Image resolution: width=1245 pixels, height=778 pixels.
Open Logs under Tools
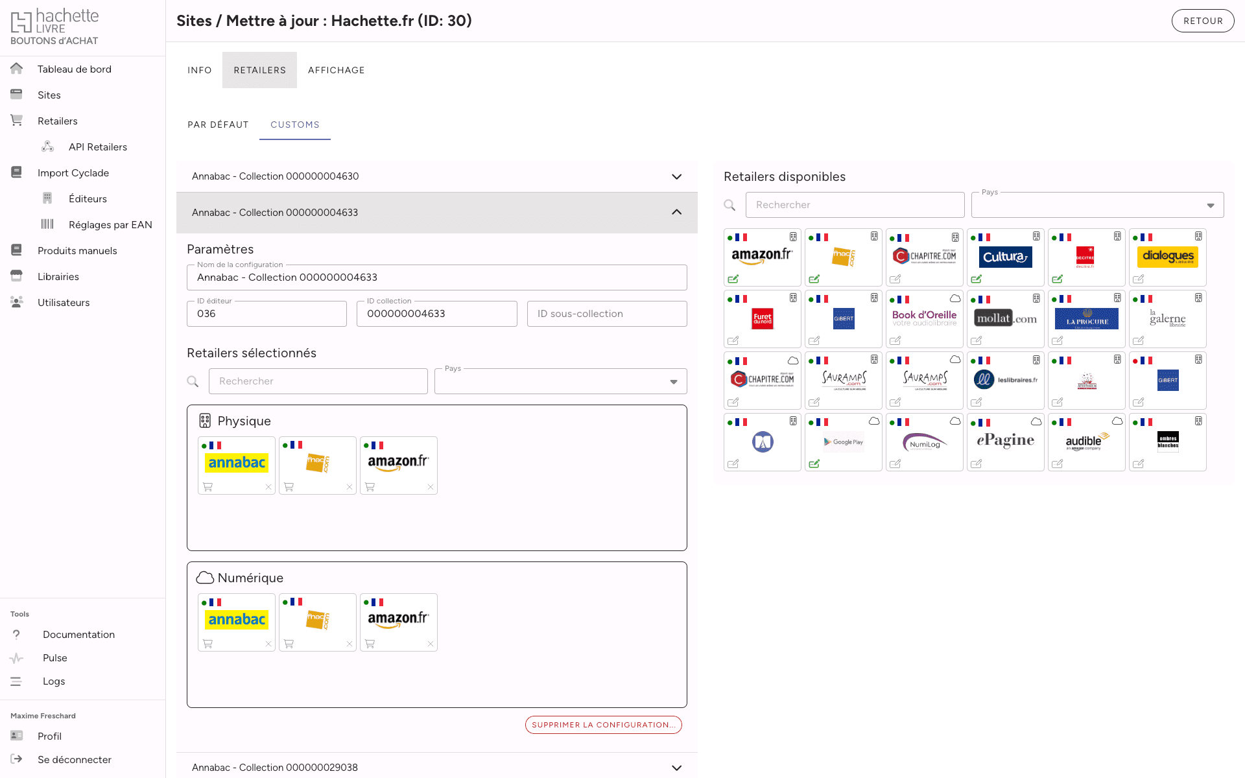pos(54,681)
